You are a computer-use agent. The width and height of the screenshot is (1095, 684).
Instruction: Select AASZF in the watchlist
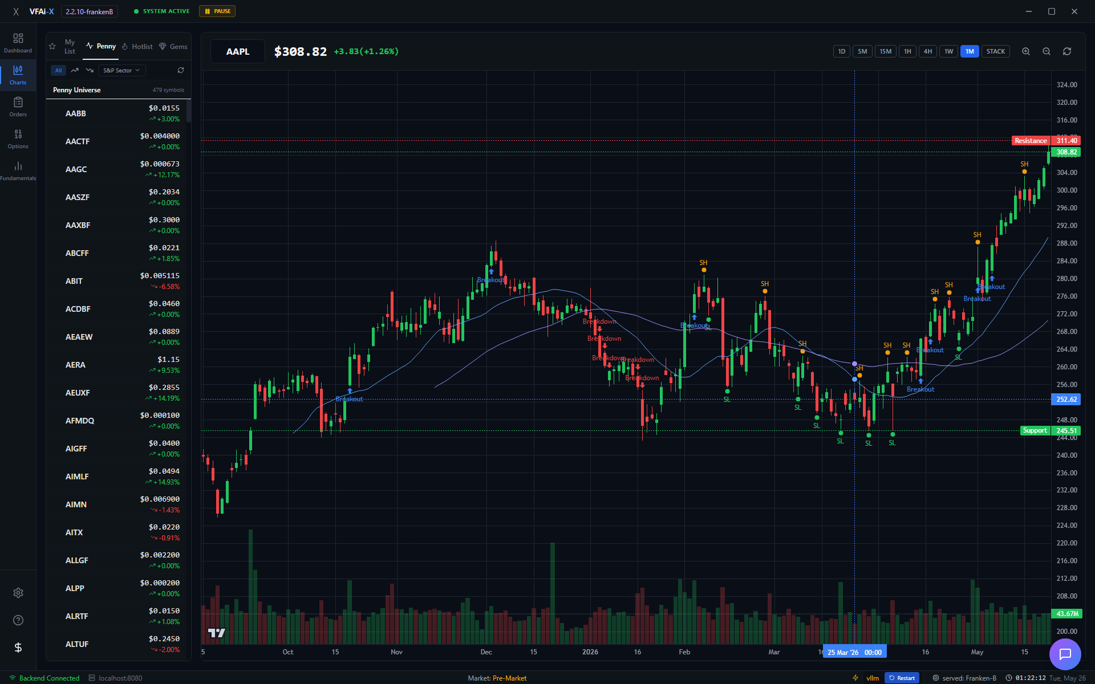point(117,197)
